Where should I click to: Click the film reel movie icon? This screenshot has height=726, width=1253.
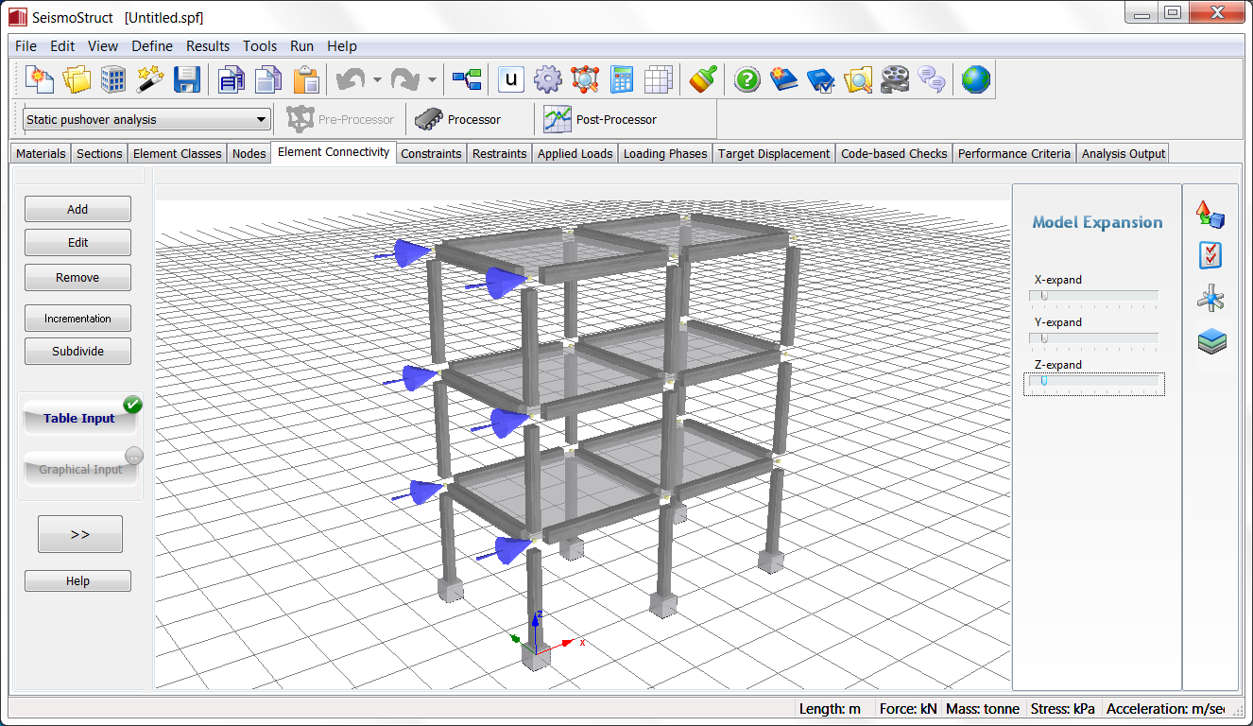pyautogui.click(x=894, y=80)
